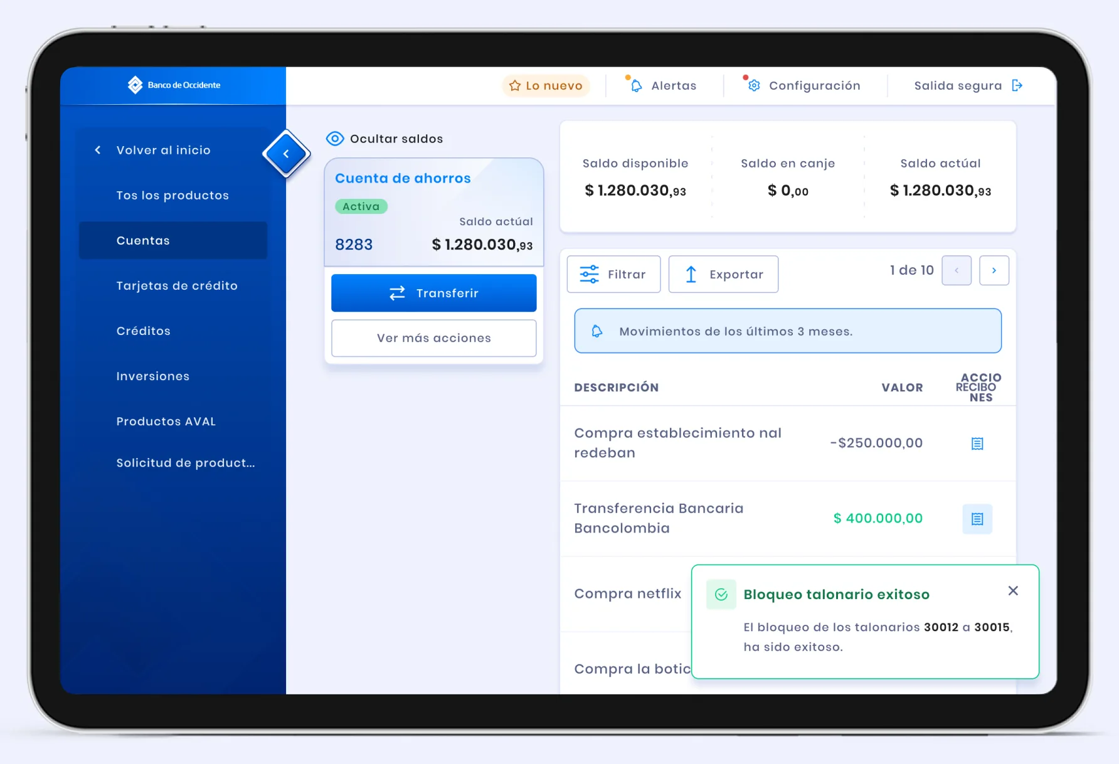Open Alertas in the top bar
This screenshot has width=1119, height=764.
(x=663, y=85)
